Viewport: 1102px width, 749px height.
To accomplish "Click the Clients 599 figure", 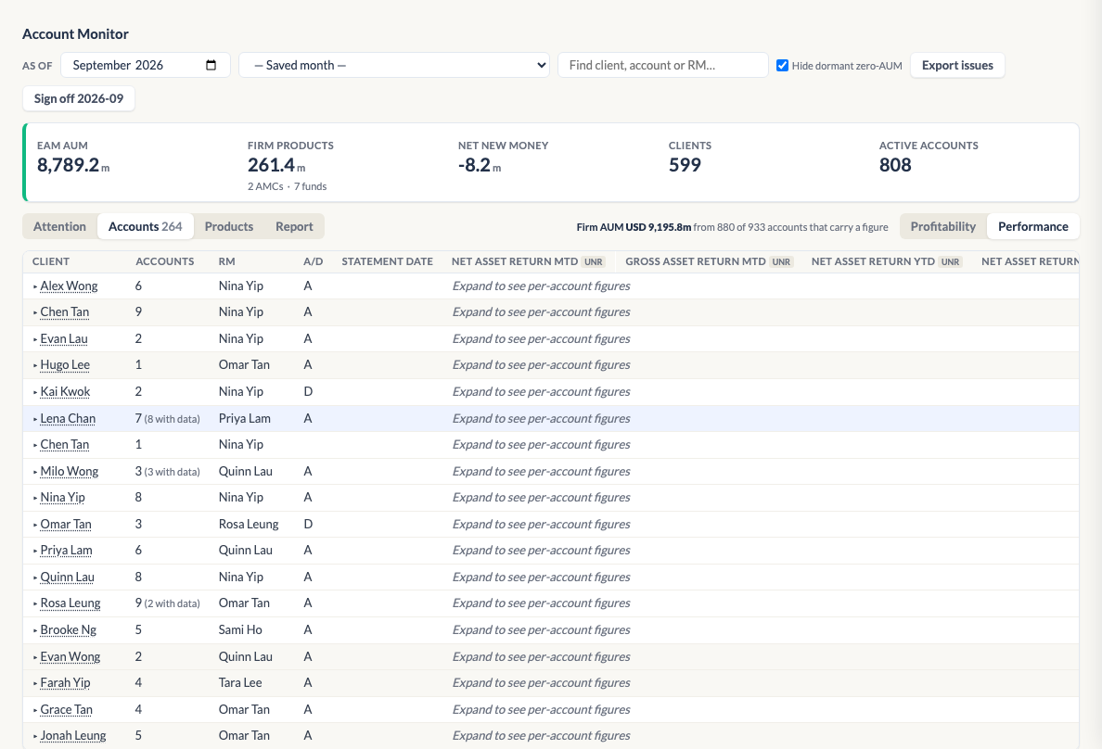I will tap(685, 165).
